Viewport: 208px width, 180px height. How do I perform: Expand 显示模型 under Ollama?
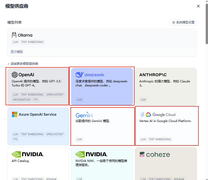(x=17, y=52)
